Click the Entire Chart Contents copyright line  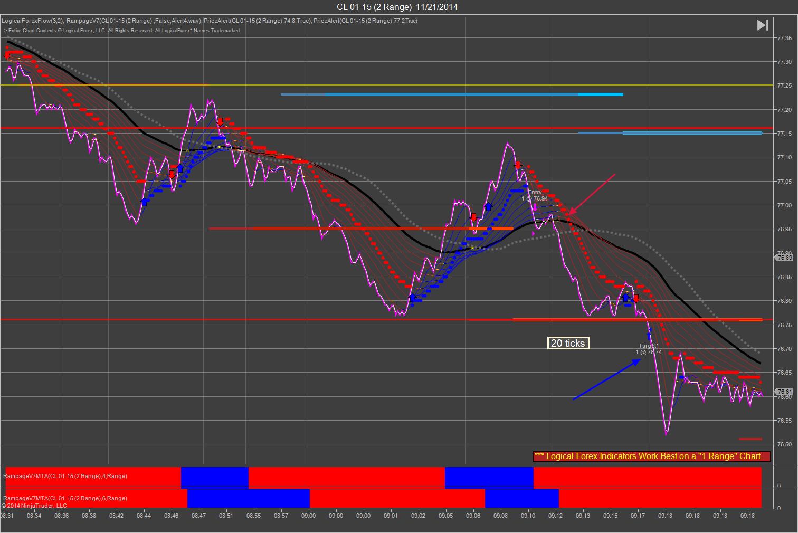[122, 31]
